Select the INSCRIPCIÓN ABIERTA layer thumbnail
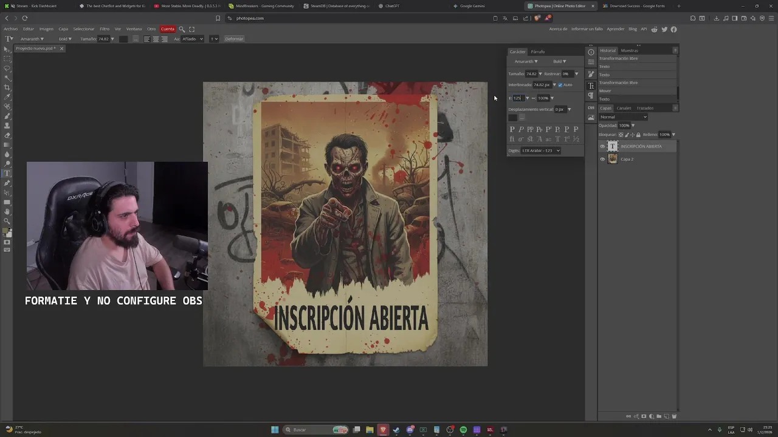Screen dimensions: 778x437 tap(613, 146)
